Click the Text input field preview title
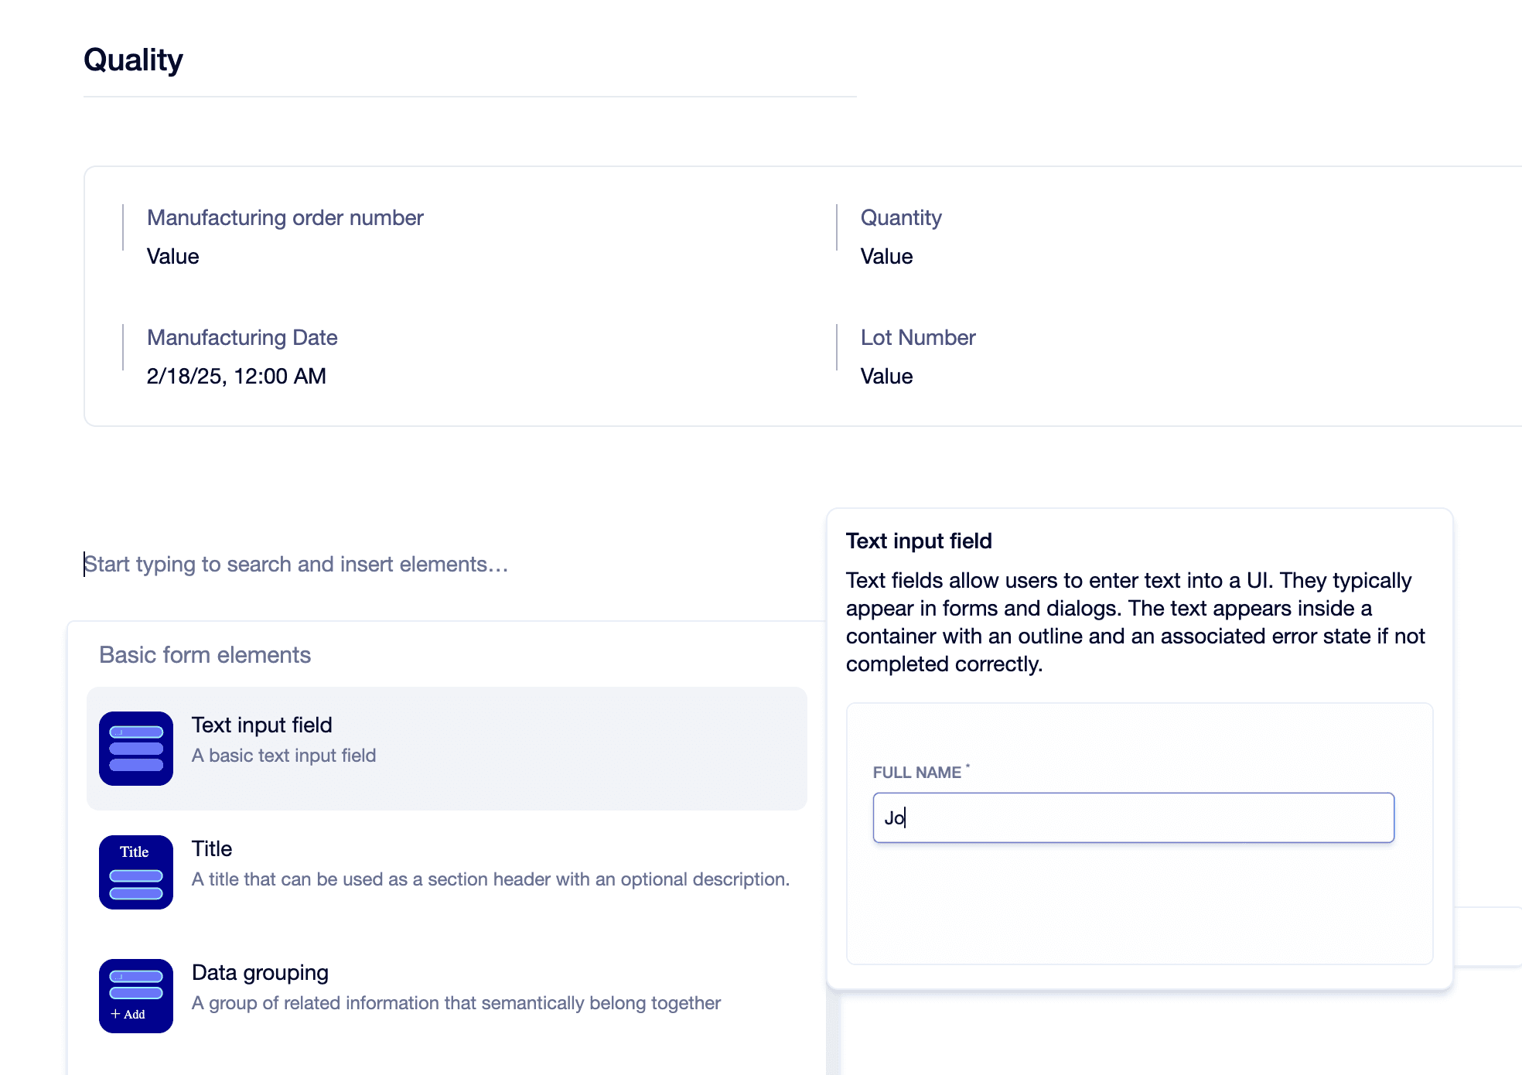Image resolution: width=1522 pixels, height=1075 pixels. (919, 541)
